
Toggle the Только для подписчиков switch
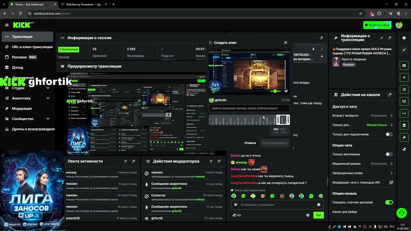click(389, 134)
